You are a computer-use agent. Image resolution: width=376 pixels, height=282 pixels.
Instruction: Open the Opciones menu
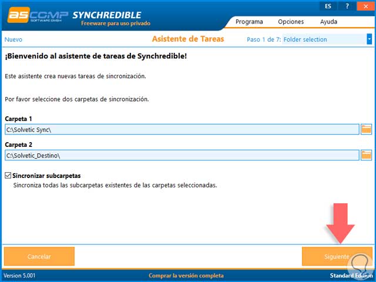point(291,22)
